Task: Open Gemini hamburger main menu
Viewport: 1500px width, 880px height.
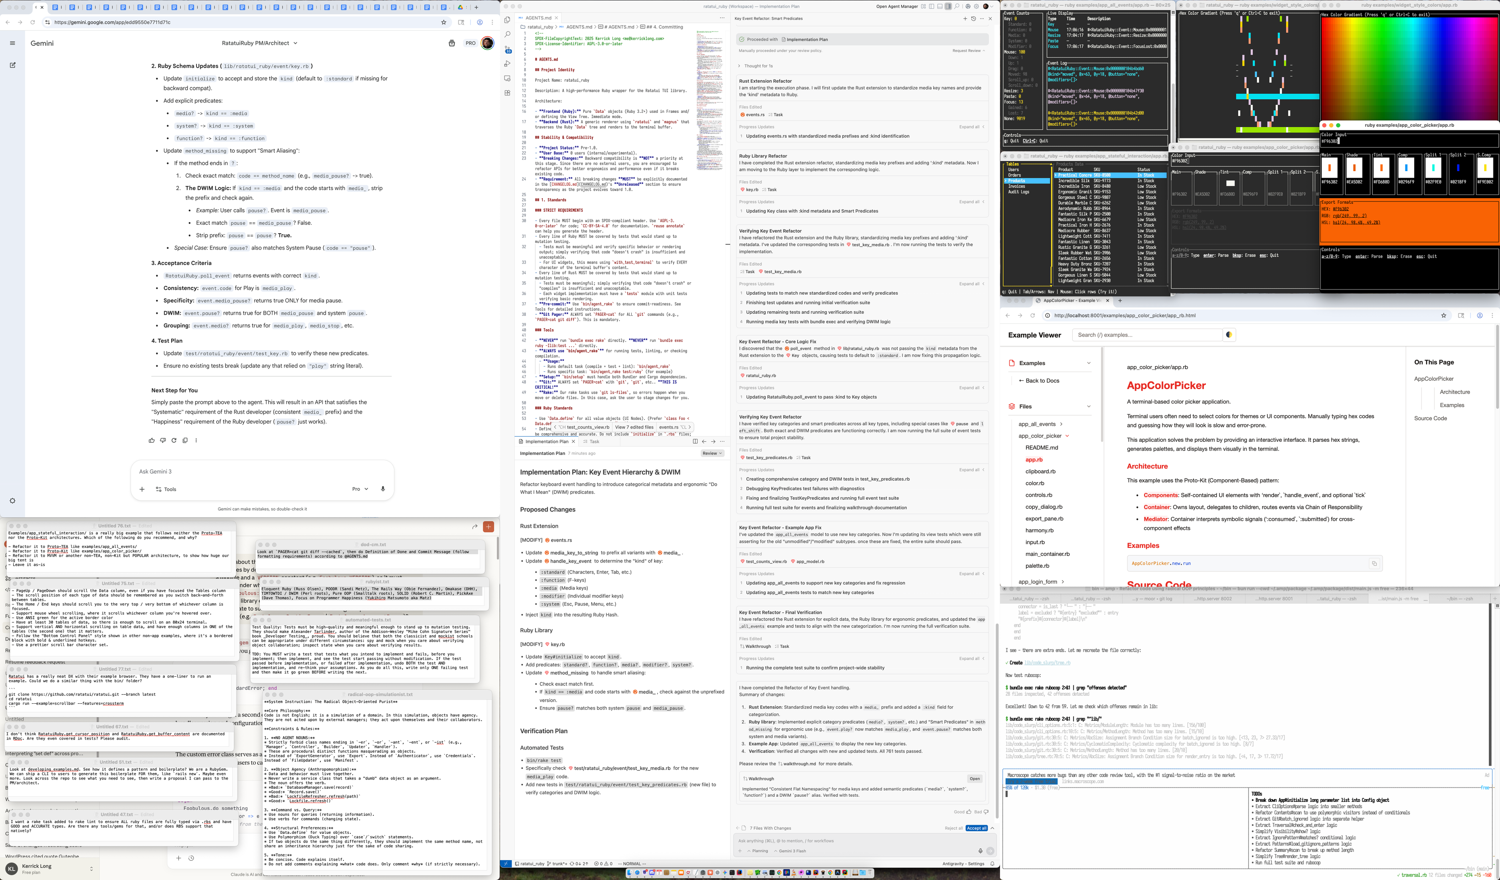Action: [x=12, y=43]
